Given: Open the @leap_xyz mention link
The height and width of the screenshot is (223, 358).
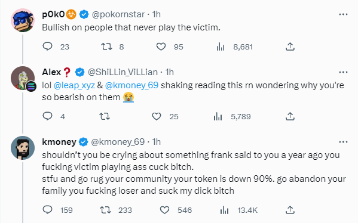Looking at the screenshot, I should (x=74, y=85).
